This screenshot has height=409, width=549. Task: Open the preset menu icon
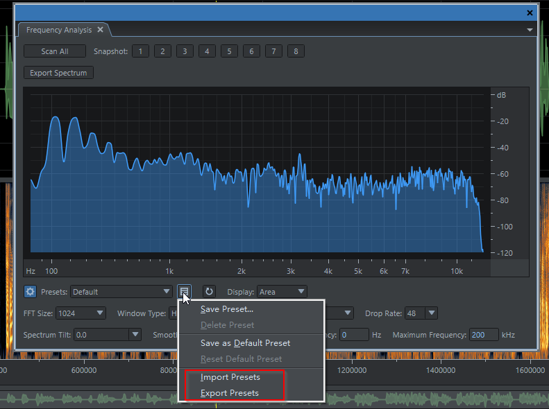tap(184, 292)
